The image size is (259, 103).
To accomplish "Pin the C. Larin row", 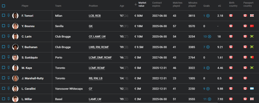I will (8, 36).
